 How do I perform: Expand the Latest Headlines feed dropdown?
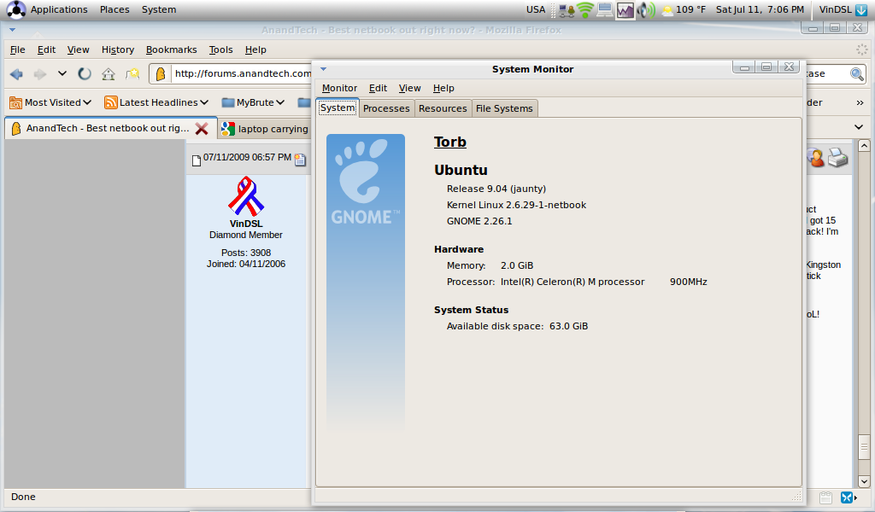tap(157, 102)
